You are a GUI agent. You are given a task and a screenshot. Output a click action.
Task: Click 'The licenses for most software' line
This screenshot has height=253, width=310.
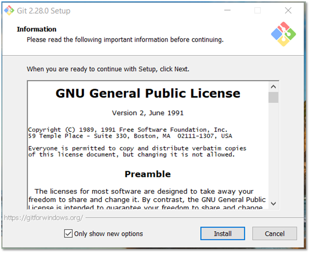[x=144, y=191]
